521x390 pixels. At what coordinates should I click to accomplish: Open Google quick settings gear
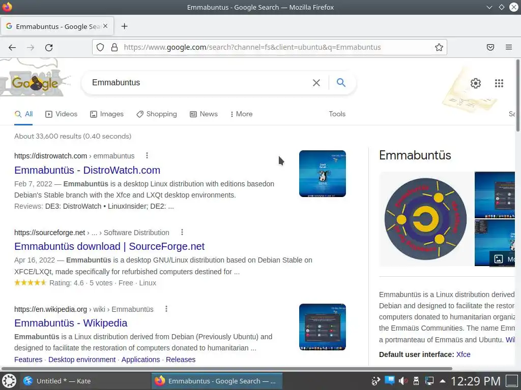476,83
